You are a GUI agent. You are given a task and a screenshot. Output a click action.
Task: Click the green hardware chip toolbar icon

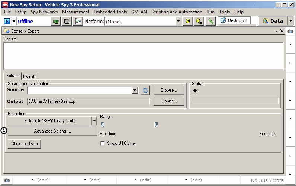pos(56,22)
